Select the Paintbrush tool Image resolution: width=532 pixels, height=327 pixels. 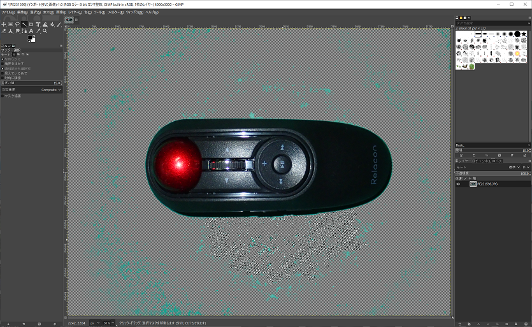coord(59,24)
